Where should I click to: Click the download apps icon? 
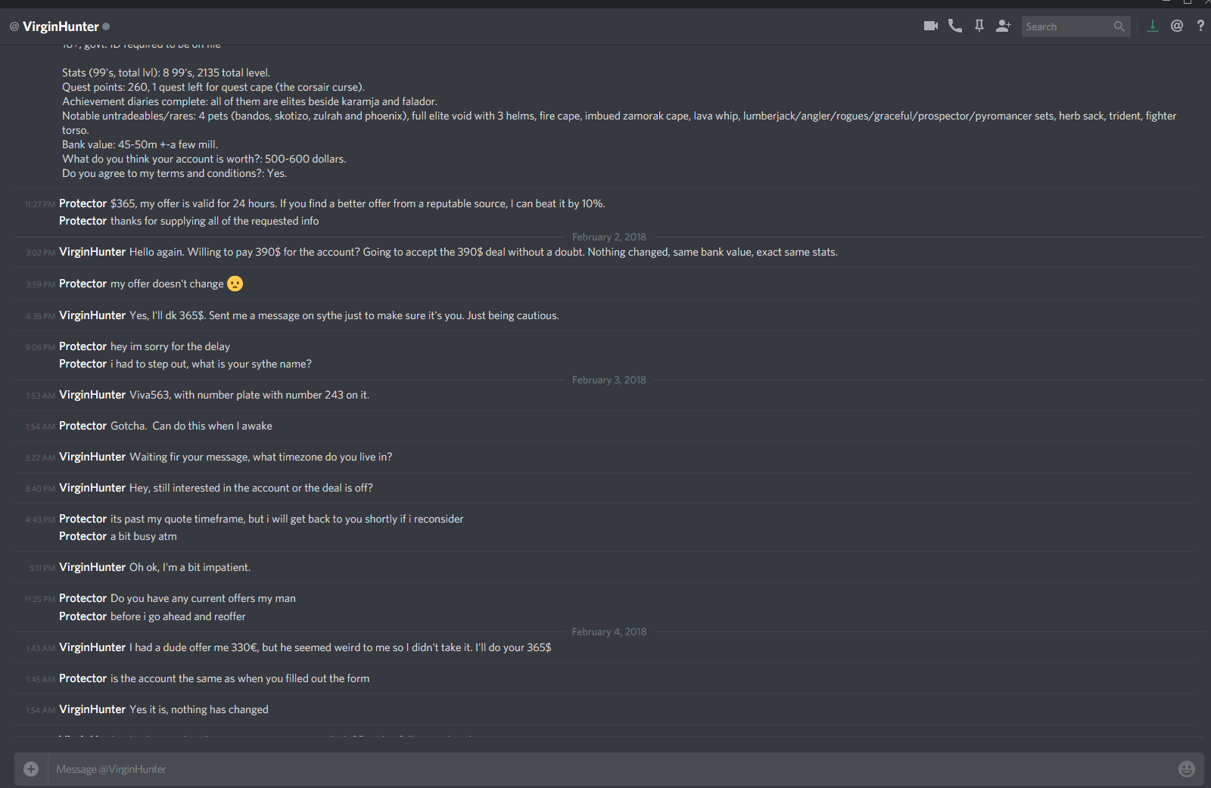click(x=1153, y=26)
